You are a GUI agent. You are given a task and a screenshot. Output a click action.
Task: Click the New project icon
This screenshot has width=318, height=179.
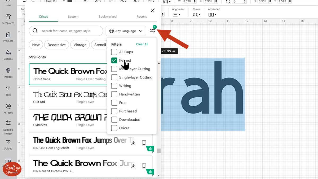coord(8,3)
